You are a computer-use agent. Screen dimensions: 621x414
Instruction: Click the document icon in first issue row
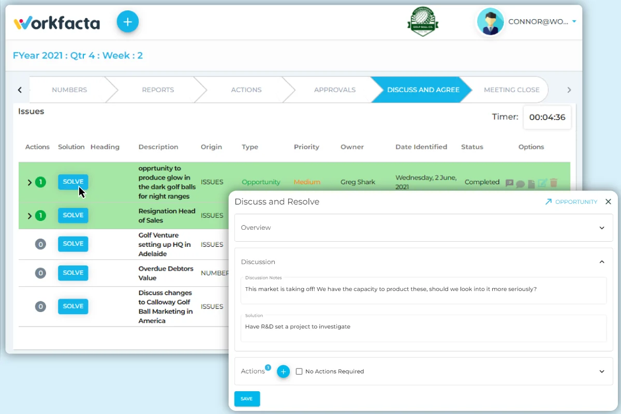(531, 183)
